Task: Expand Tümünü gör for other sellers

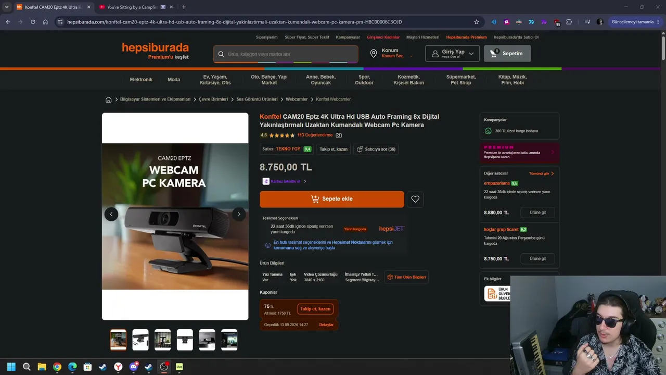Action: (x=542, y=173)
